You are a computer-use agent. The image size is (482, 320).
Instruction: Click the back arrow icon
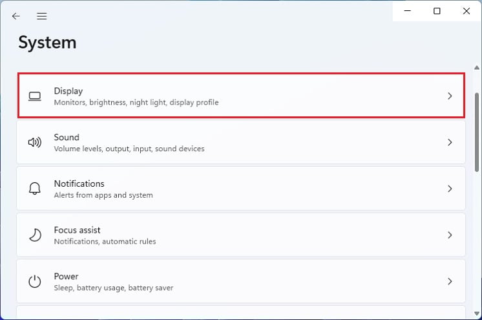click(16, 16)
